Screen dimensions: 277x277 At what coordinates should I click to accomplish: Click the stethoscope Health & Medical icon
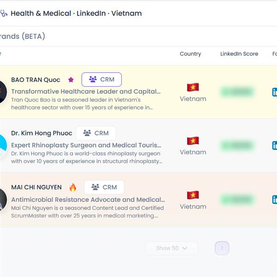click(4, 13)
